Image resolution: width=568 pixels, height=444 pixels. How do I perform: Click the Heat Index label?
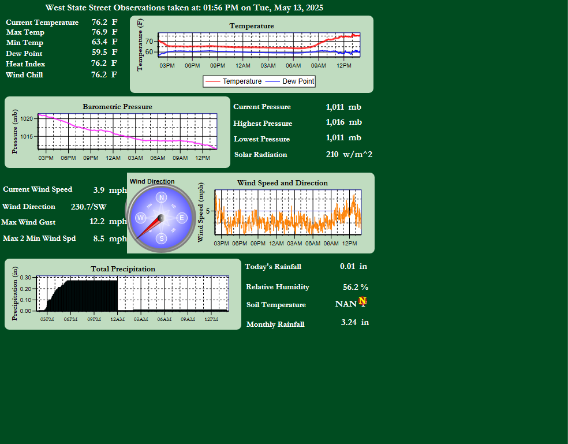[25, 64]
